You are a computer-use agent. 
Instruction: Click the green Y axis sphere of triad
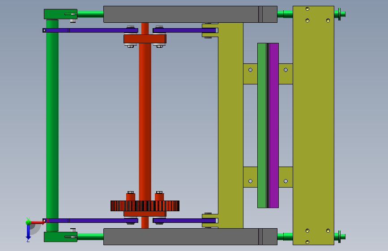[x=28, y=222]
